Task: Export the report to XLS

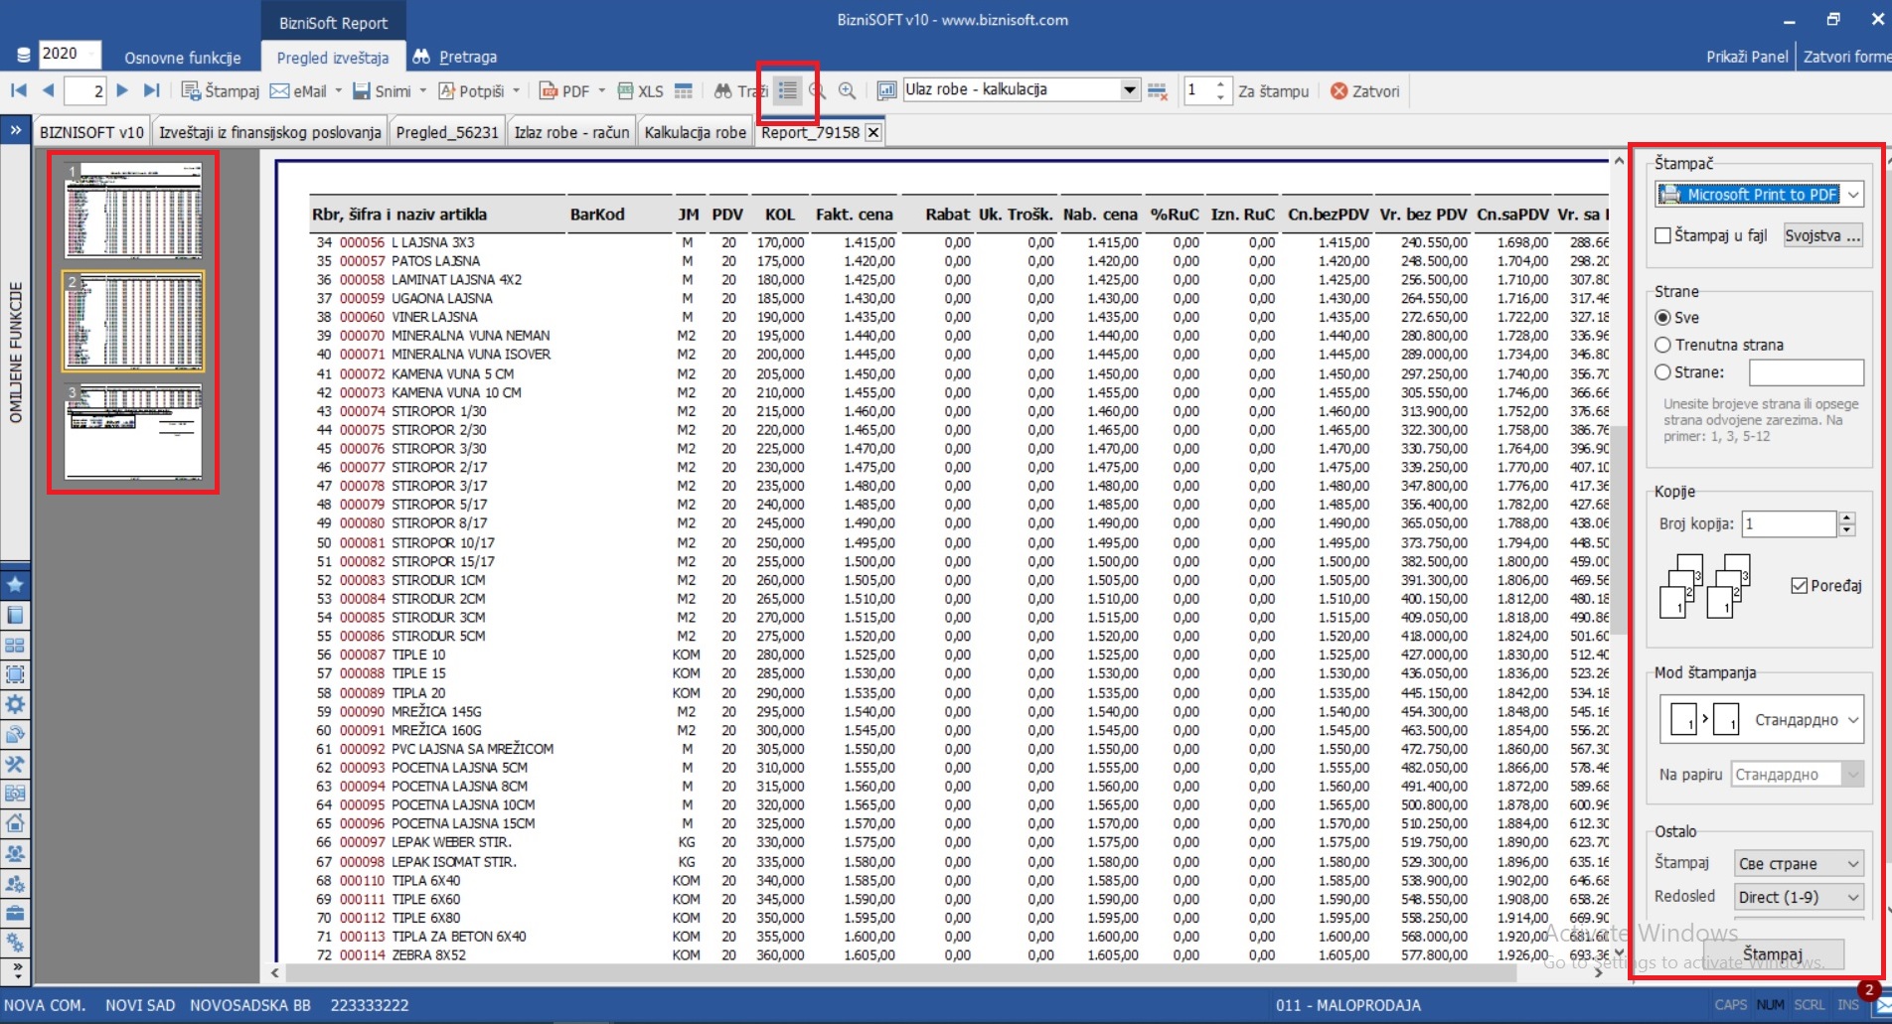Action: click(640, 90)
